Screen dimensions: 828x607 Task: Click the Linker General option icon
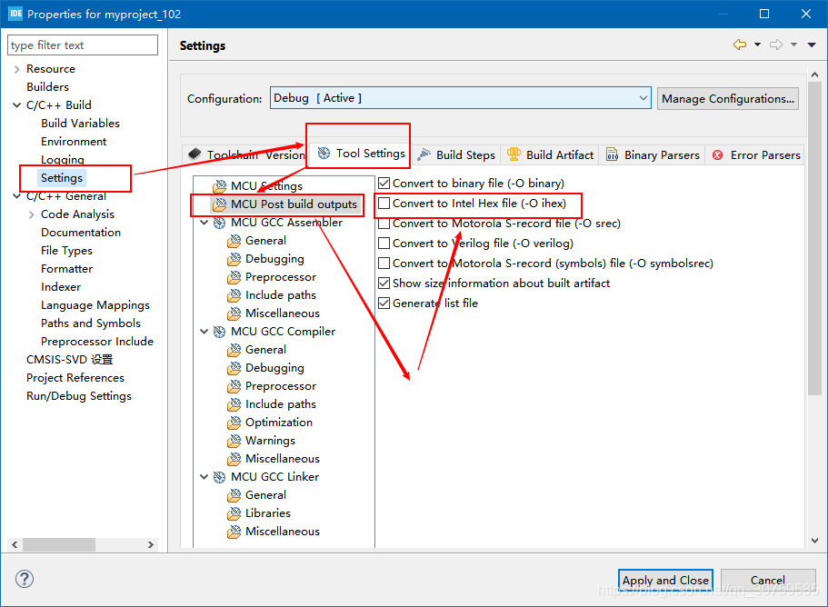(234, 495)
